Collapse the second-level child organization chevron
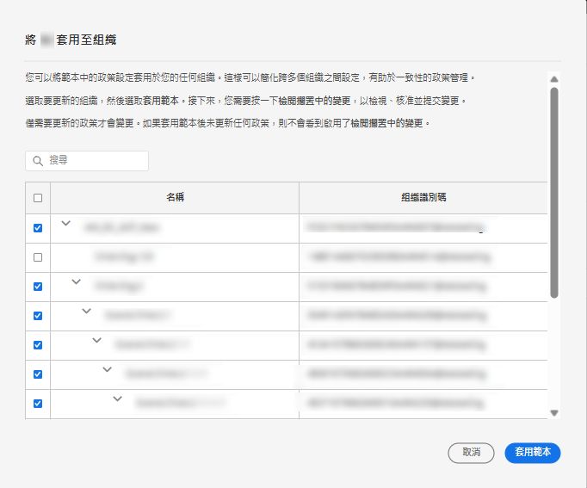 [x=77, y=281]
